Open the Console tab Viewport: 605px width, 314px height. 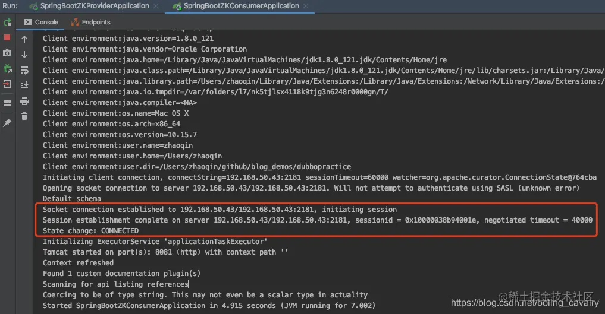click(x=41, y=22)
